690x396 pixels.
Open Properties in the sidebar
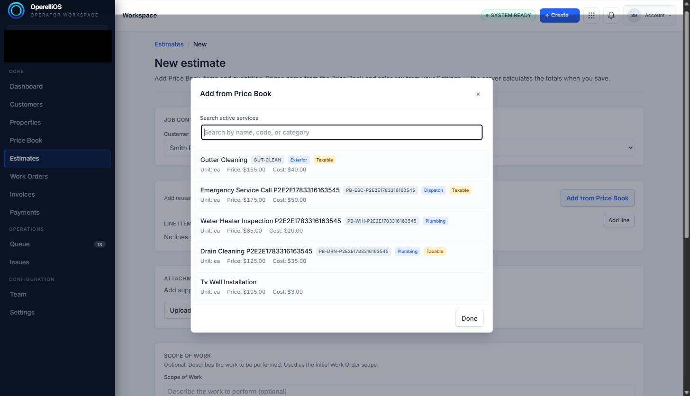point(57,122)
